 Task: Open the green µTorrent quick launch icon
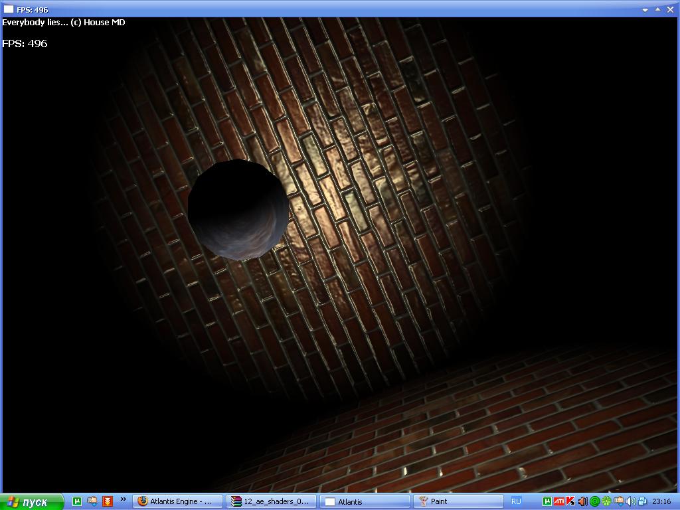(x=77, y=501)
